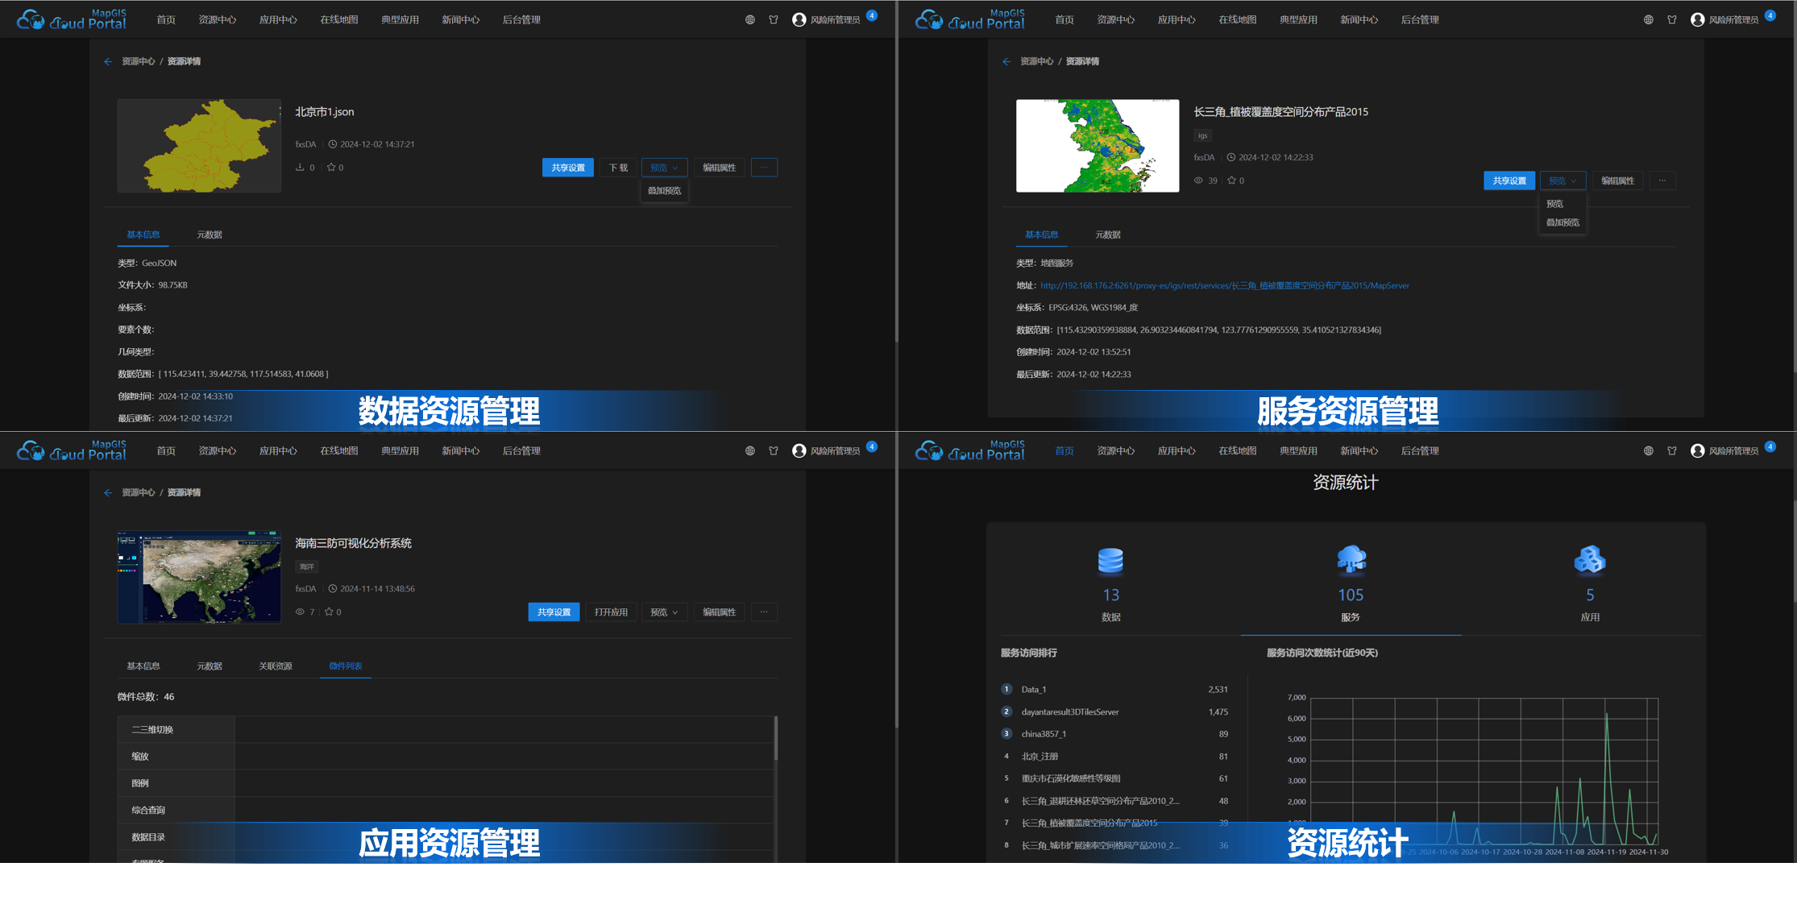Click the theme/skin icon beside the globe
Viewport: 1797px width, 900px height.
pos(774,19)
